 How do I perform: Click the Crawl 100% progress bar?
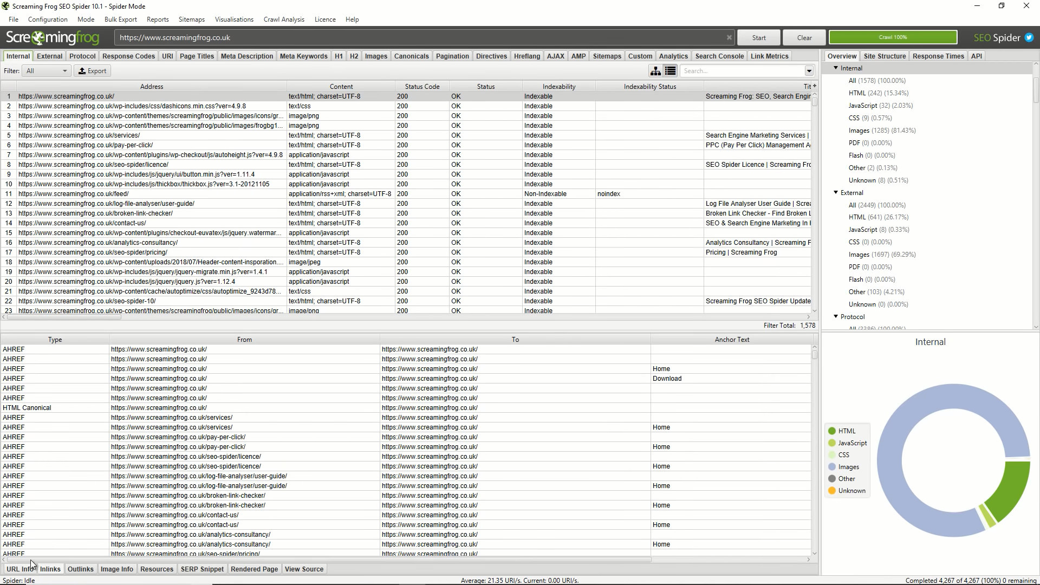coord(893,37)
